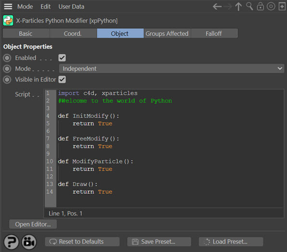Click 'return True' on line 8
This screenshot has width=287, height=252.
click(92, 146)
